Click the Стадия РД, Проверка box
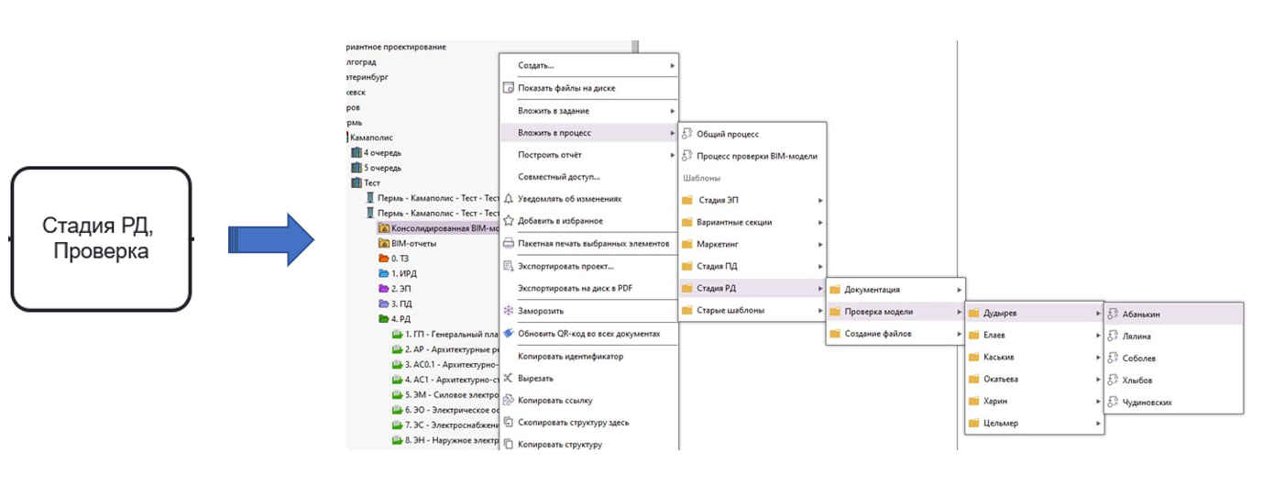 101,238
